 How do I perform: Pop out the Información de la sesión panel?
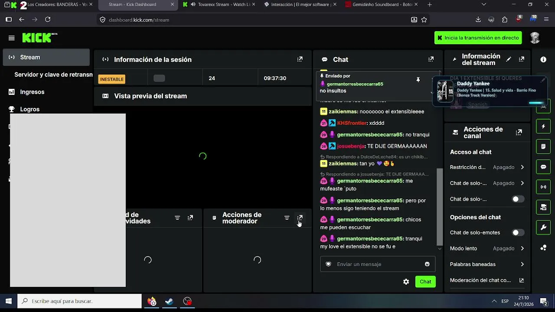point(300,59)
